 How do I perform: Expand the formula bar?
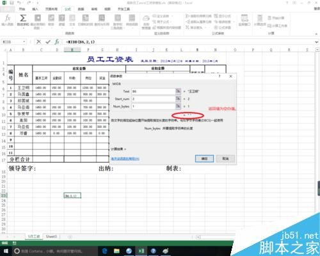tap(317, 42)
